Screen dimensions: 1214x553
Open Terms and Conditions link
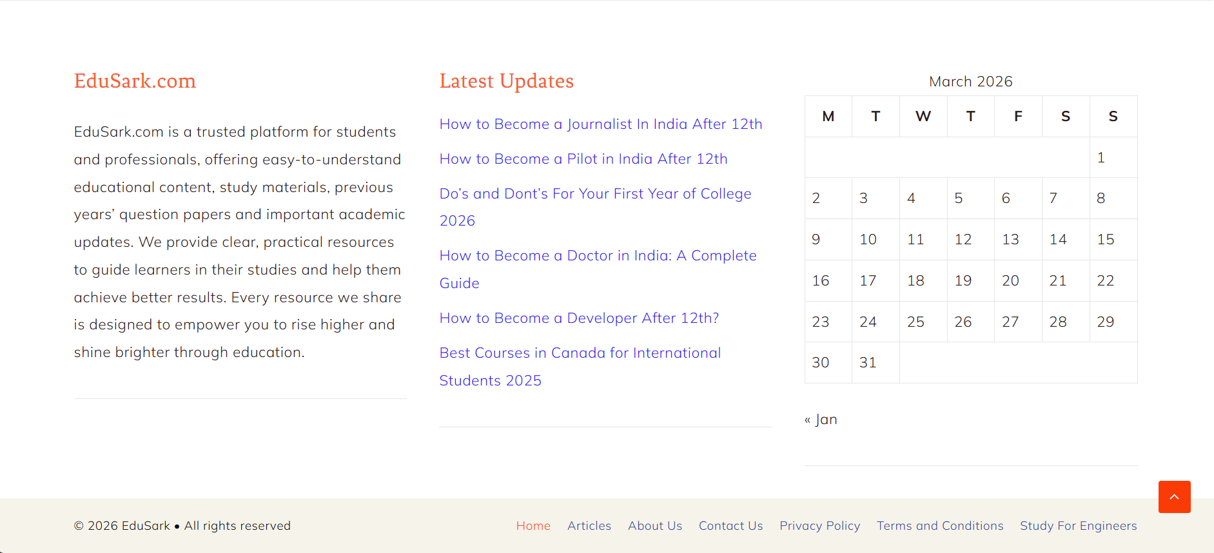(x=939, y=526)
